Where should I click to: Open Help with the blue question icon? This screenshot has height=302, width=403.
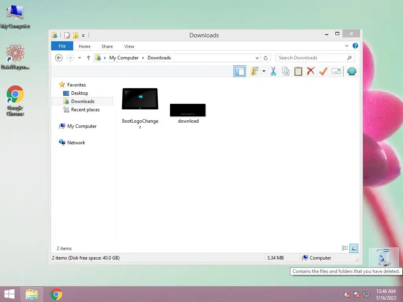[x=355, y=46]
